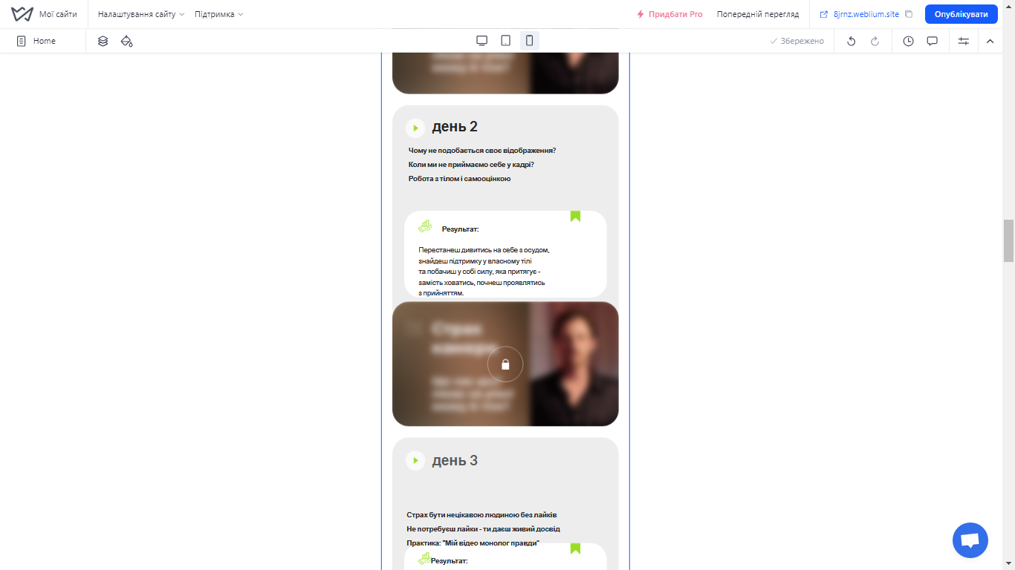Select text Коли ми не приймаємо себе у кадрі?
The width and height of the screenshot is (1015, 570).
point(471,165)
